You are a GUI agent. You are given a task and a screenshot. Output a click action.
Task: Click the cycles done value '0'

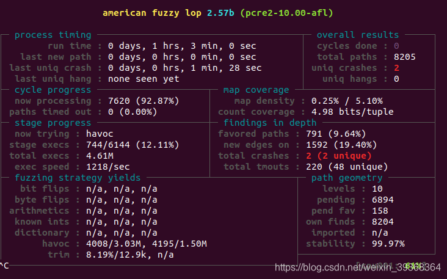[396, 46]
